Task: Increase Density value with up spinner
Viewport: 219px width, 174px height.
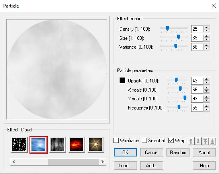Action: click(206, 27)
